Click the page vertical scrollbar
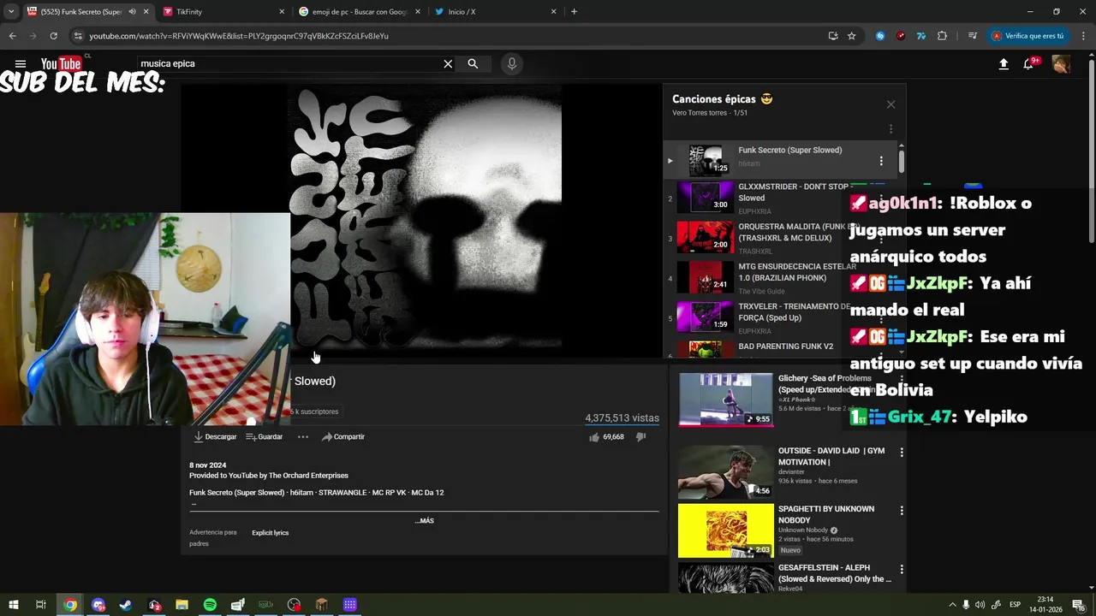1096x616 pixels. coord(1091,150)
